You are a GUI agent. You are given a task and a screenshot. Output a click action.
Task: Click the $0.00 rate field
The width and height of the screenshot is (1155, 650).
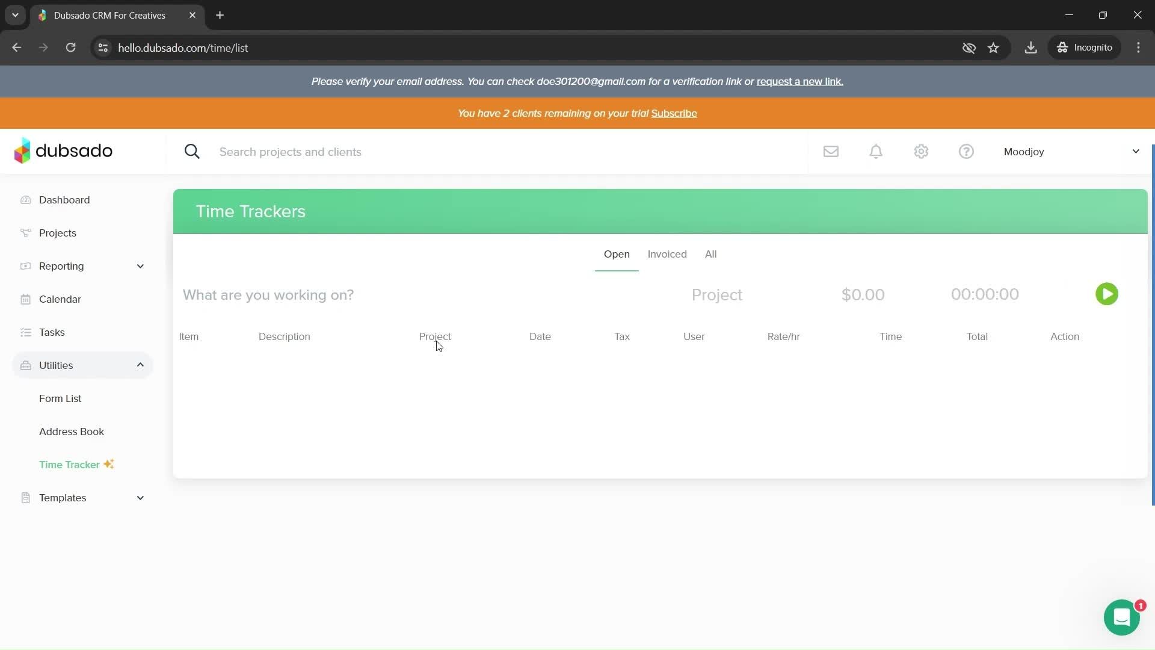(863, 295)
